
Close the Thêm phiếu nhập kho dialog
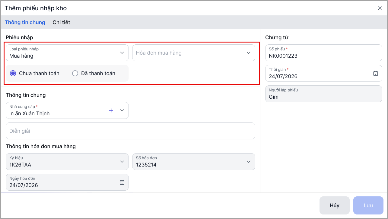click(x=380, y=8)
